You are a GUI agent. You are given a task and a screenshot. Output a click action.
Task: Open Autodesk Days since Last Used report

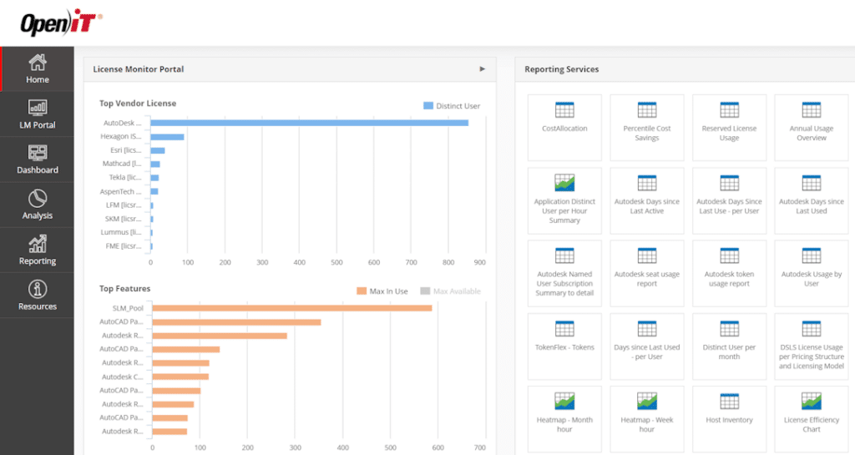812,200
